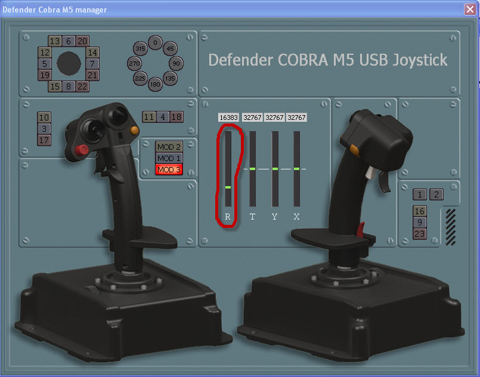Select the POV hat 45 degree indicator

click(x=170, y=48)
